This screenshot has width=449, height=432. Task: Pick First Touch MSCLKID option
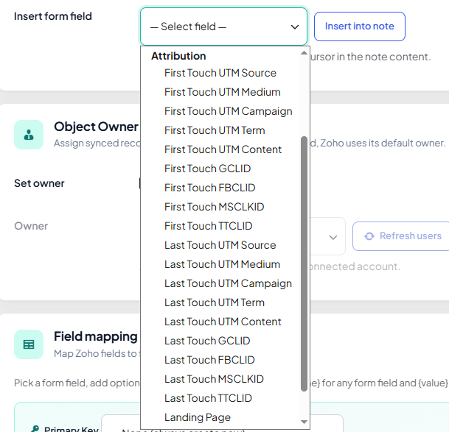point(220,207)
